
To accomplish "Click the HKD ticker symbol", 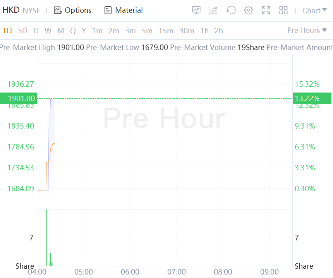I will [11, 10].
